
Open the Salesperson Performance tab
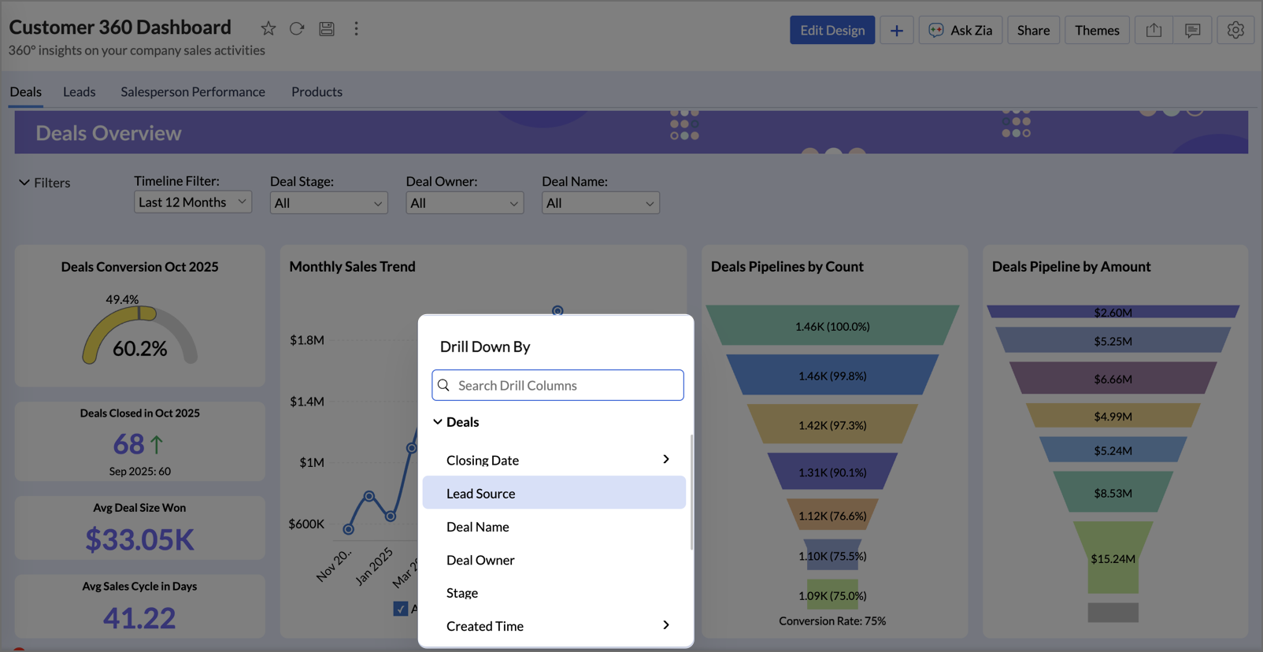coord(192,92)
